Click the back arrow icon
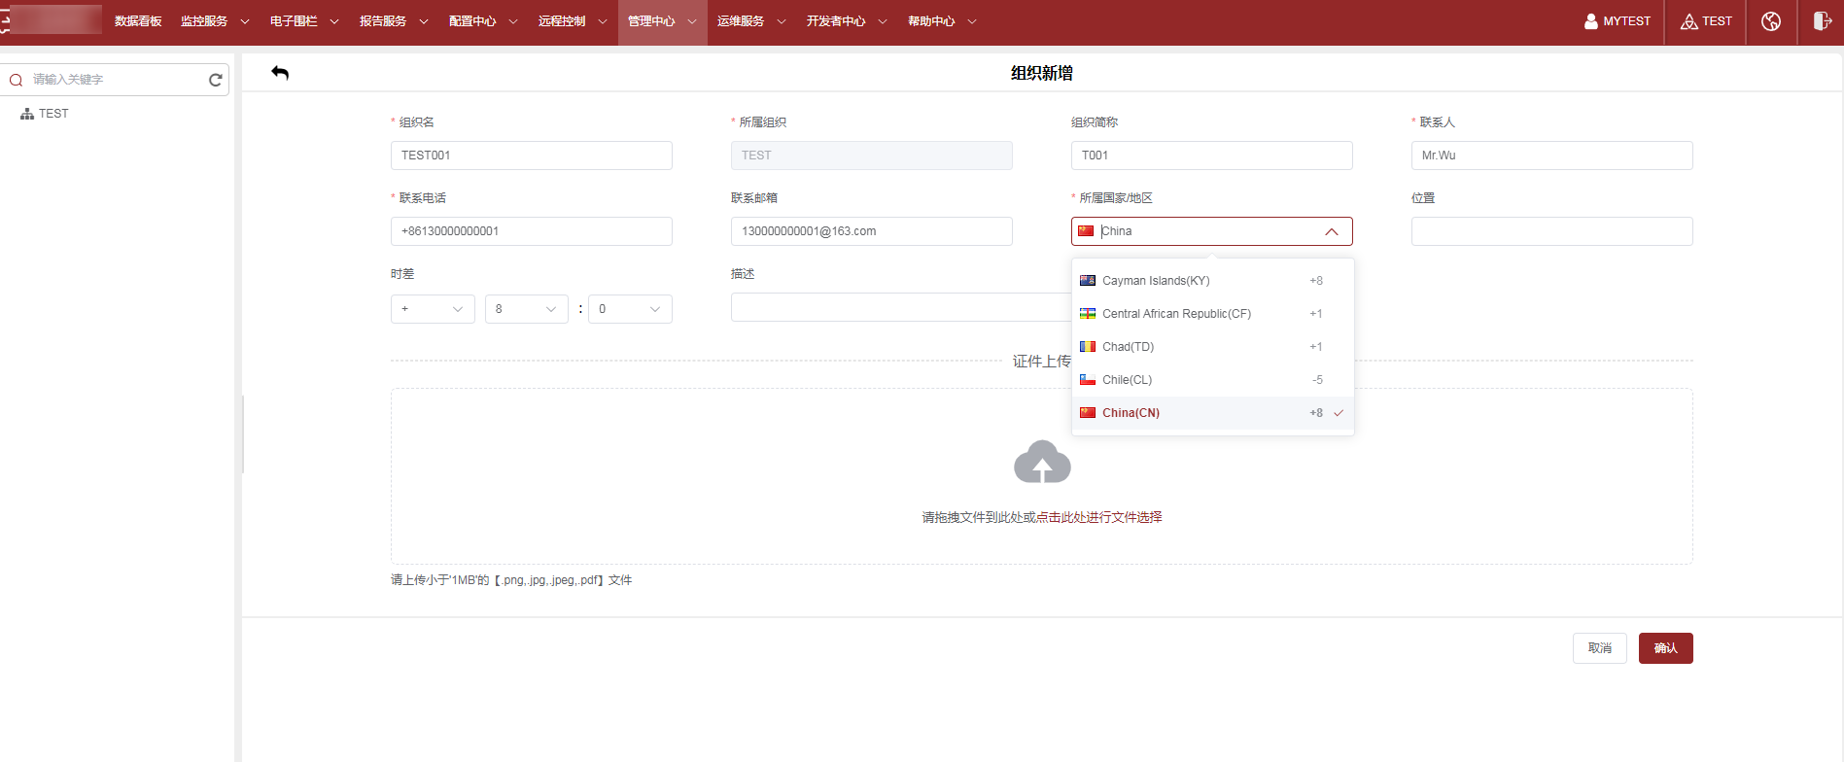The image size is (1844, 762). point(280,73)
